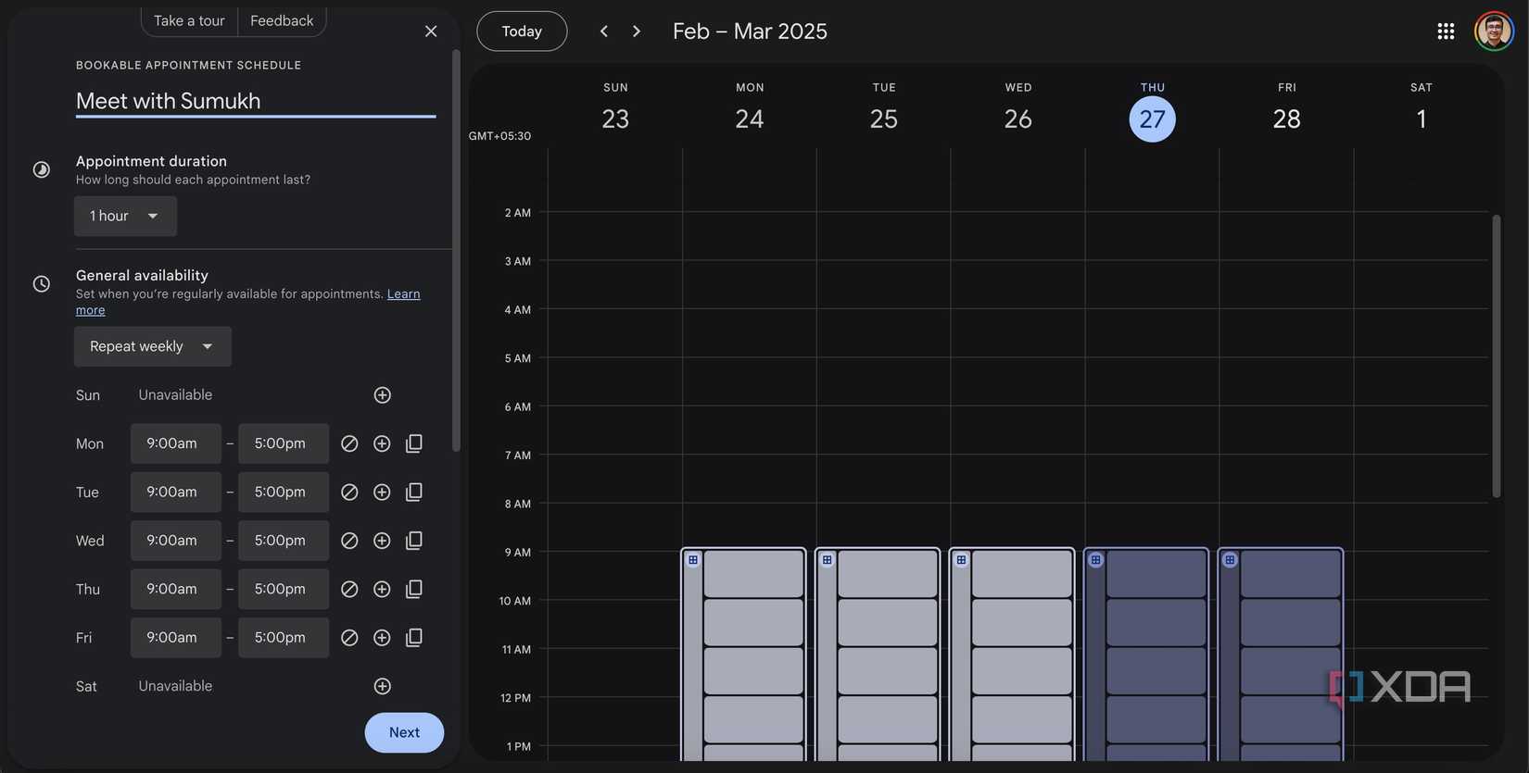Add availability for Sunday
Viewport: 1529px width, 773px height.
(382, 395)
